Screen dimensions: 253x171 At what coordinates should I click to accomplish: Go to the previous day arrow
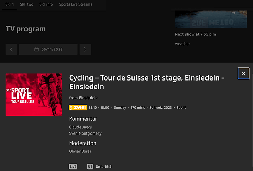coord(11,49)
